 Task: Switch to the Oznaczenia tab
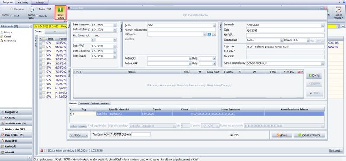point(84,103)
